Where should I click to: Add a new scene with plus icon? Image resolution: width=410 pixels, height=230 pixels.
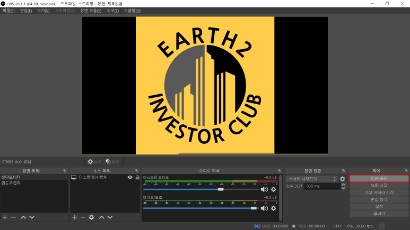tap(5, 217)
